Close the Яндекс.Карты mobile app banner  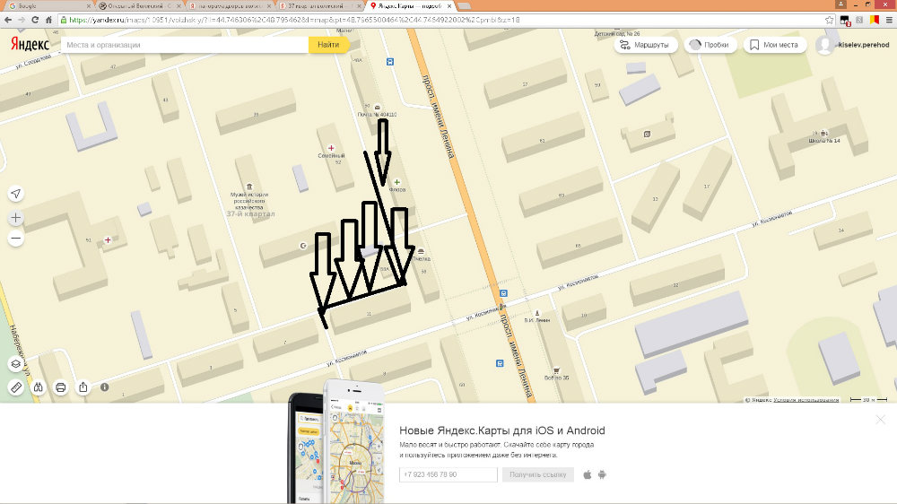pyautogui.click(x=880, y=419)
